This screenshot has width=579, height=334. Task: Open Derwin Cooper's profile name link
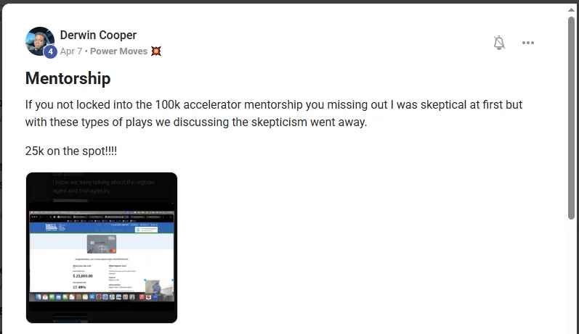point(98,35)
